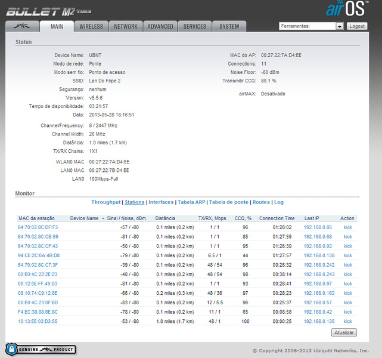Screen dimensions: 382x358
Task: Select the Transmitir CCQ value 88.1 %
Action: pyautogui.click(x=268, y=81)
